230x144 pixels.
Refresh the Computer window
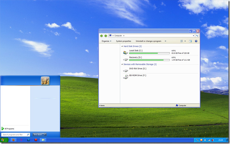point(197,35)
